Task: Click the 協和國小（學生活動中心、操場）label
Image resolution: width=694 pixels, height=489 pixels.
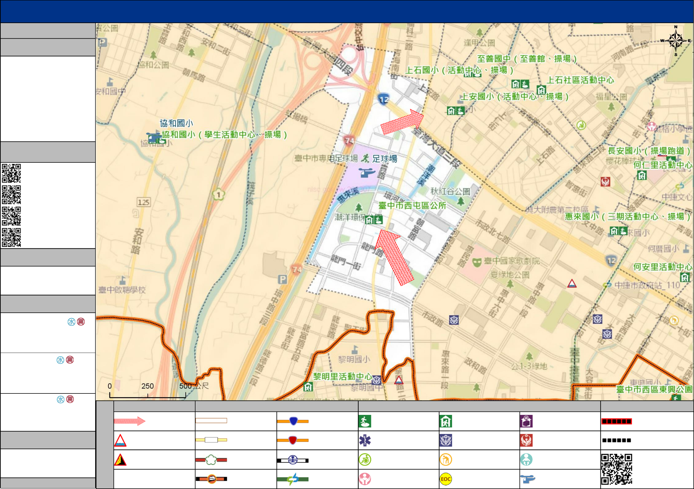Action: coord(224,134)
